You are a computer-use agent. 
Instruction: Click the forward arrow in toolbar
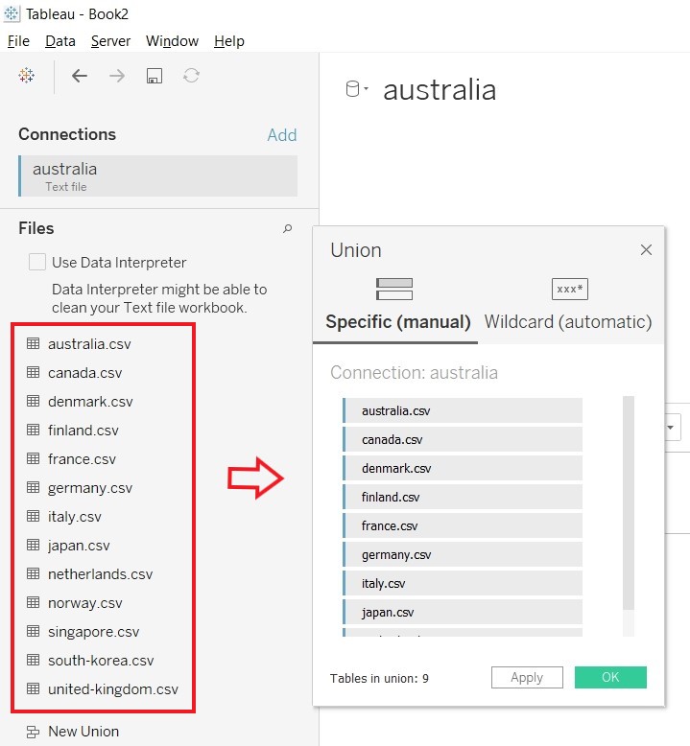(x=117, y=76)
